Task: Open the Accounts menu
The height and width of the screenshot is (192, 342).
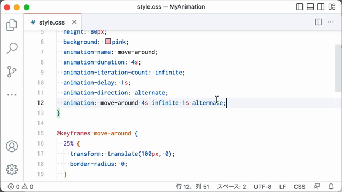Action: coord(12,146)
